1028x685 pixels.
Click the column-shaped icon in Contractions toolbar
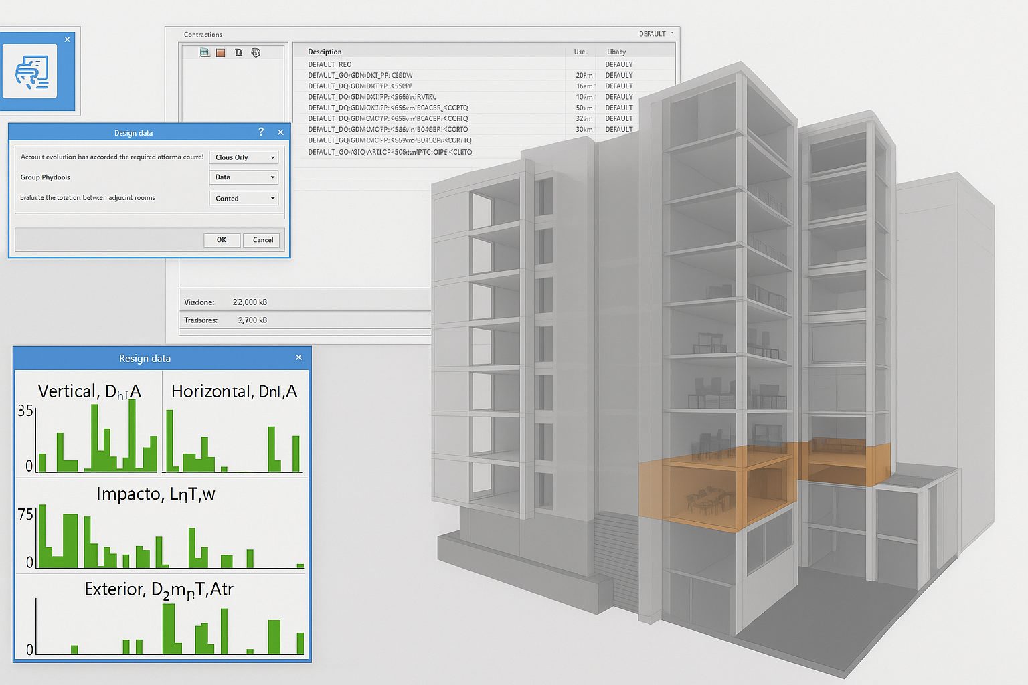pyautogui.click(x=238, y=52)
